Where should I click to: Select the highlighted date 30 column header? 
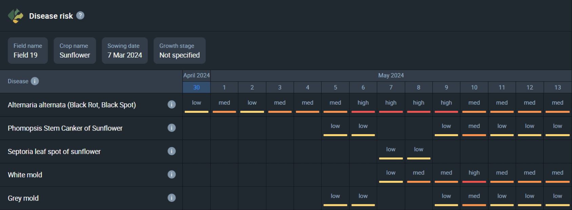click(x=197, y=87)
